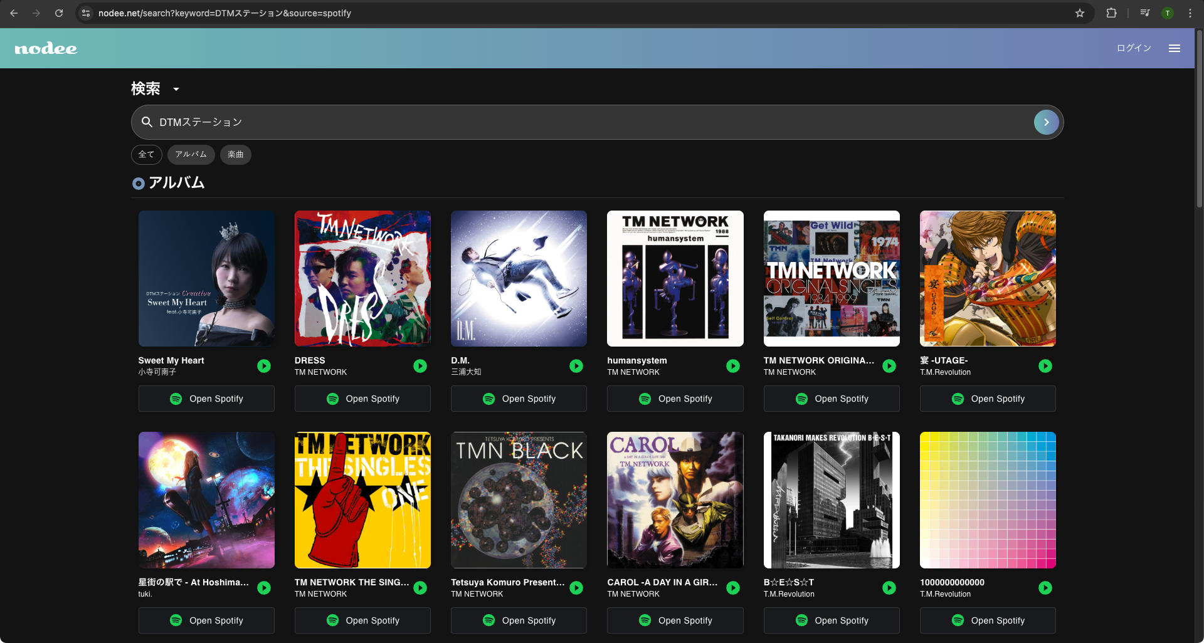Select the アルバム filter chip
Viewport: 1204px width, 643px height.
click(x=191, y=154)
